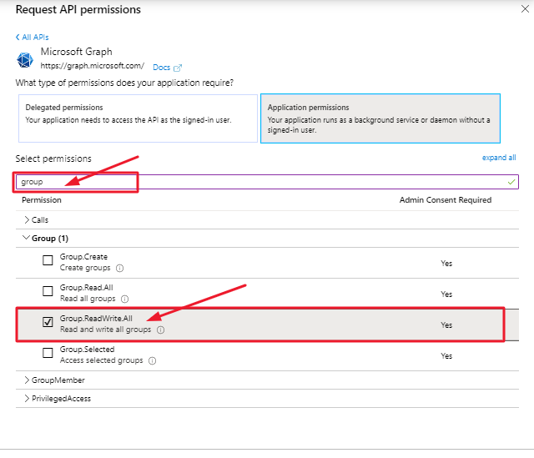
Task: Select Application permissions card
Action: coord(380,118)
